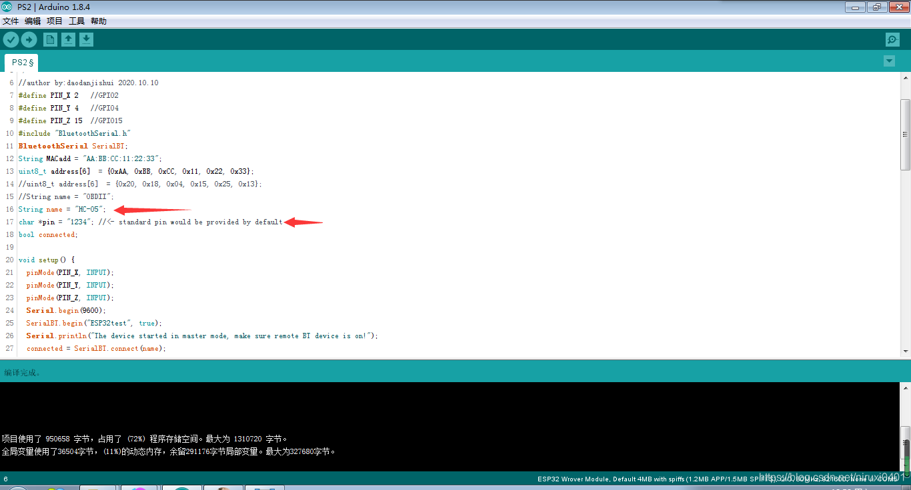The image size is (911, 490).
Task: Restore down the Arduino window
Action: 876,7
